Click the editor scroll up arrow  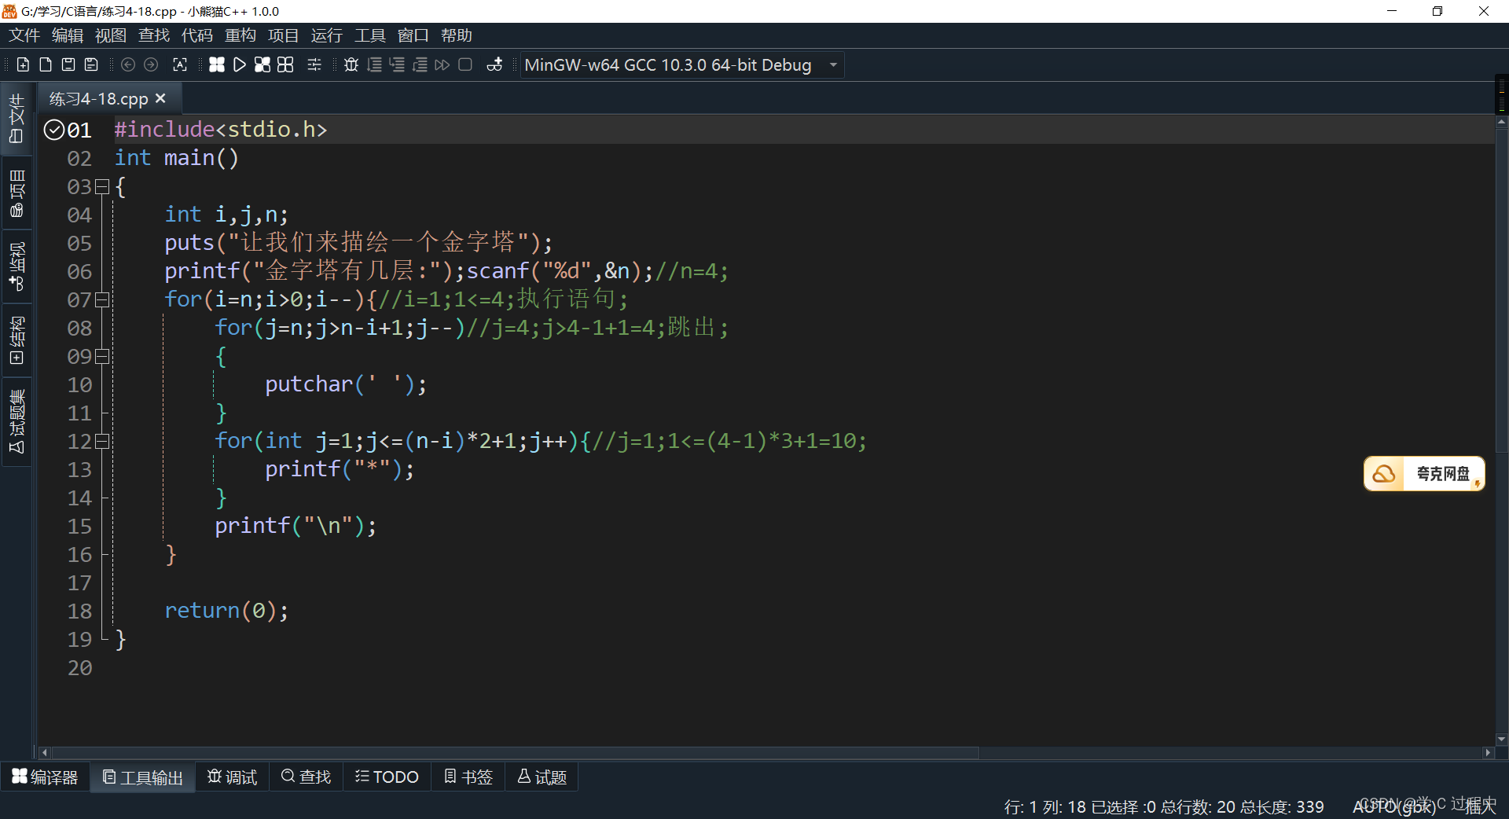1501,122
